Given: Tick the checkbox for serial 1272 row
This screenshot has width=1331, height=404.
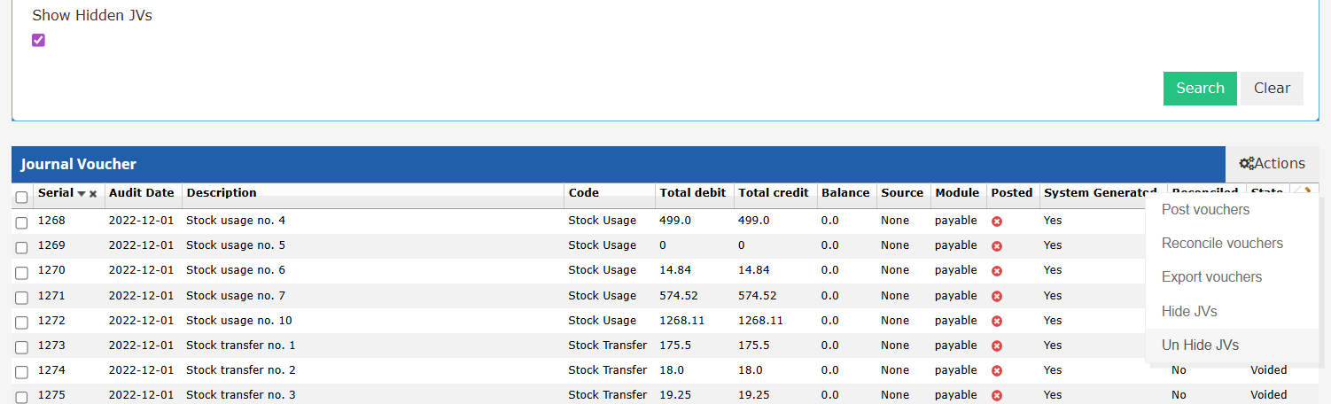Looking at the screenshot, I should tap(21, 322).
